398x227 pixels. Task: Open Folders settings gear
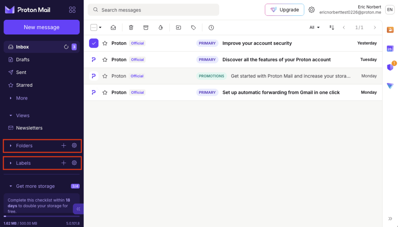(x=74, y=146)
